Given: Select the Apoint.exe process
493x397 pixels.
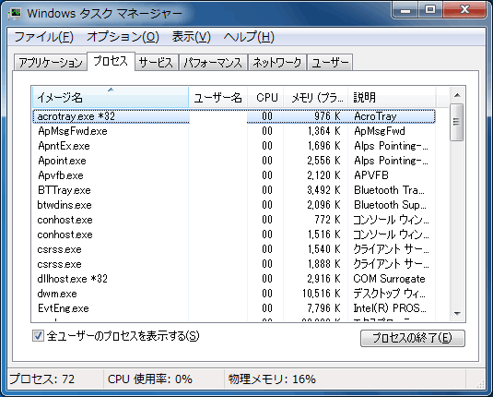Looking at the screenshot, I should pyautogui.click(x=234, y=161).
